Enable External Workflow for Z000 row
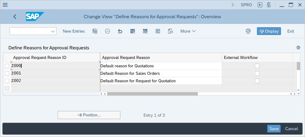The image size is (305, 137). pyautogui.click(x=257, y=66)
